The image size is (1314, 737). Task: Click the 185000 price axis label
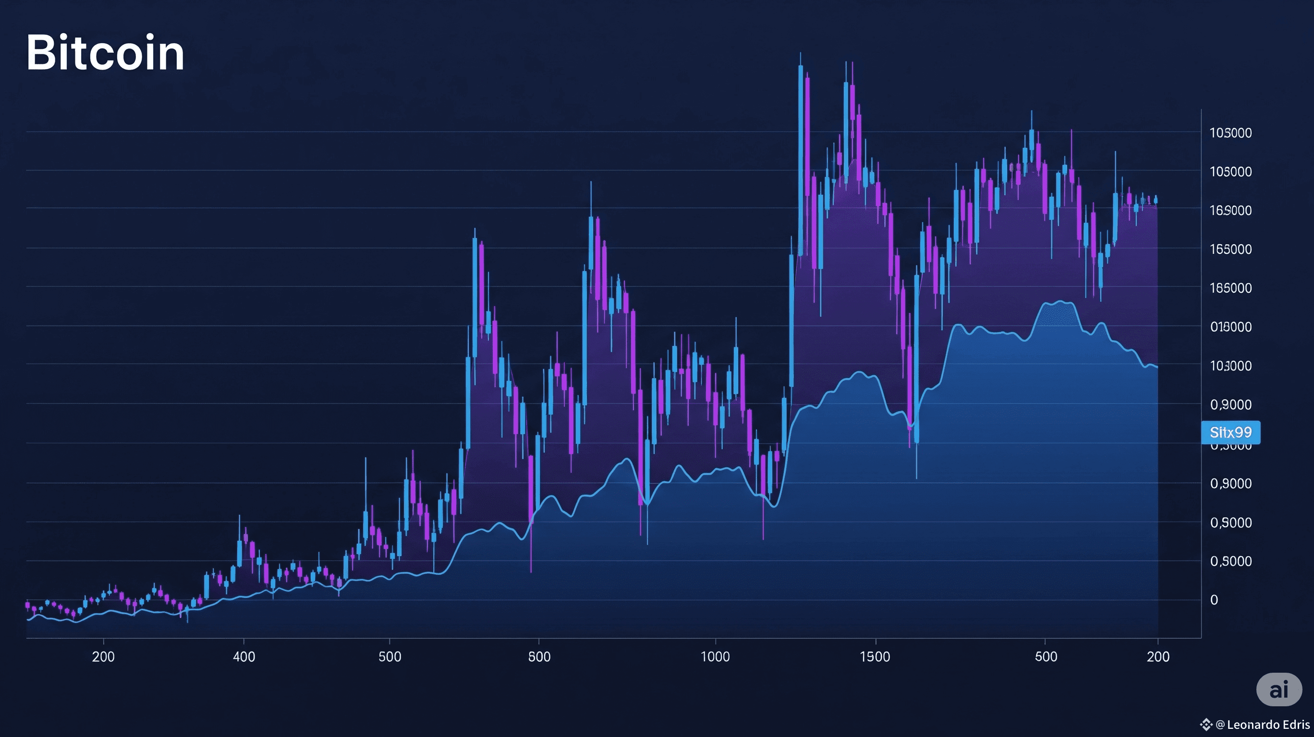(x=1230, y=288)
